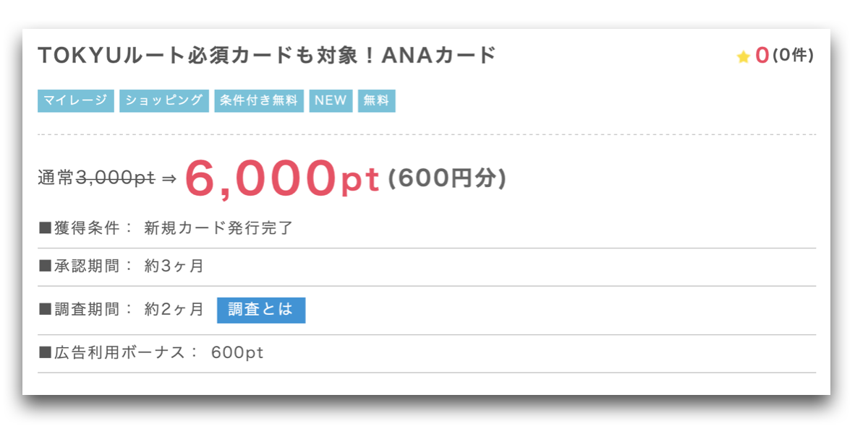
Task: Open the ANAカード offer title
Action: (267, 56)
